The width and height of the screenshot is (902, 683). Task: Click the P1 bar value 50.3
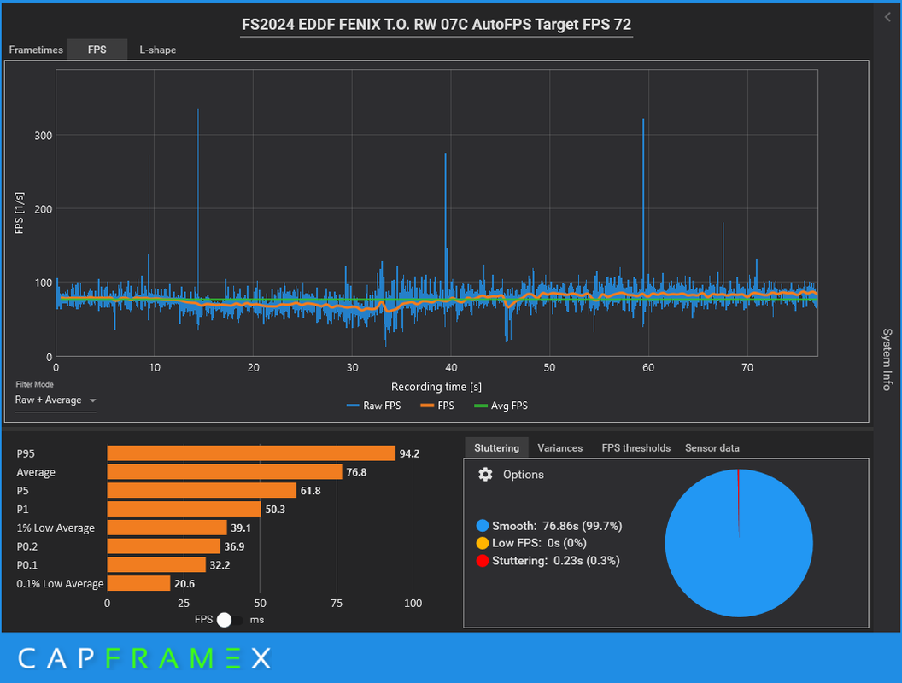[275, 510]
